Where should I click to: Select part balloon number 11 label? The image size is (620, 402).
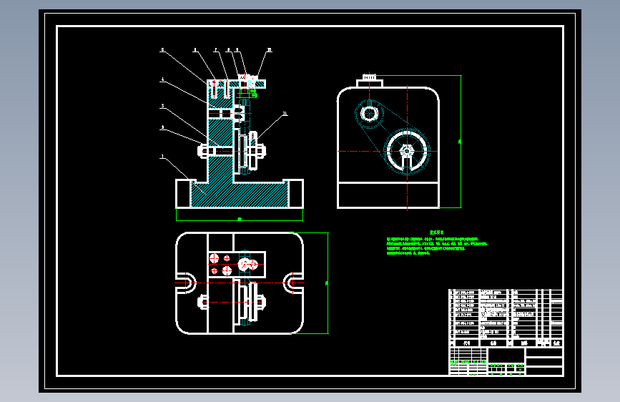click(x=285, y=114)
